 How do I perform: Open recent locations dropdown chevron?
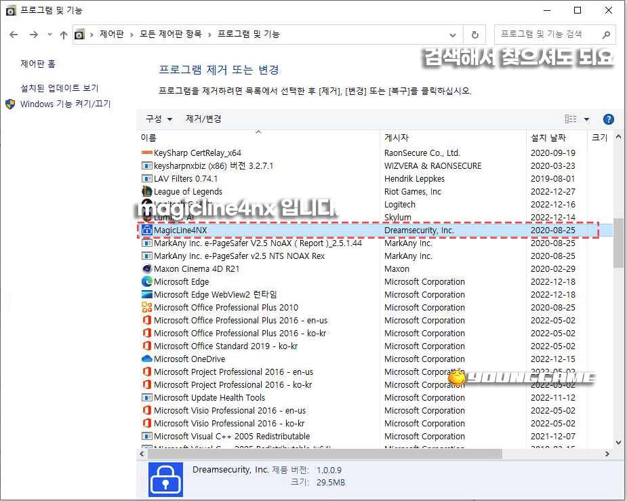pos(49,35)
